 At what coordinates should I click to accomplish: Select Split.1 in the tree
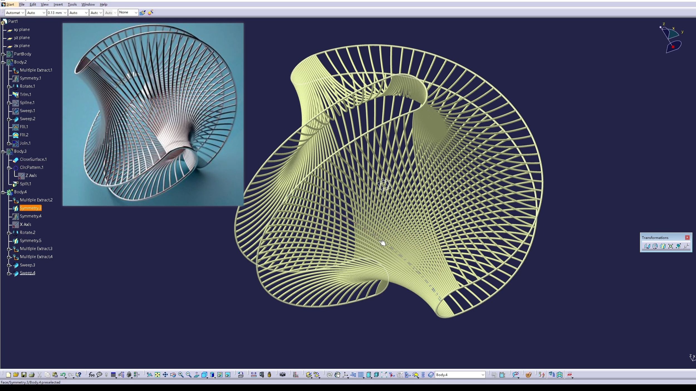pyautogui.click(x=25, y=184)
